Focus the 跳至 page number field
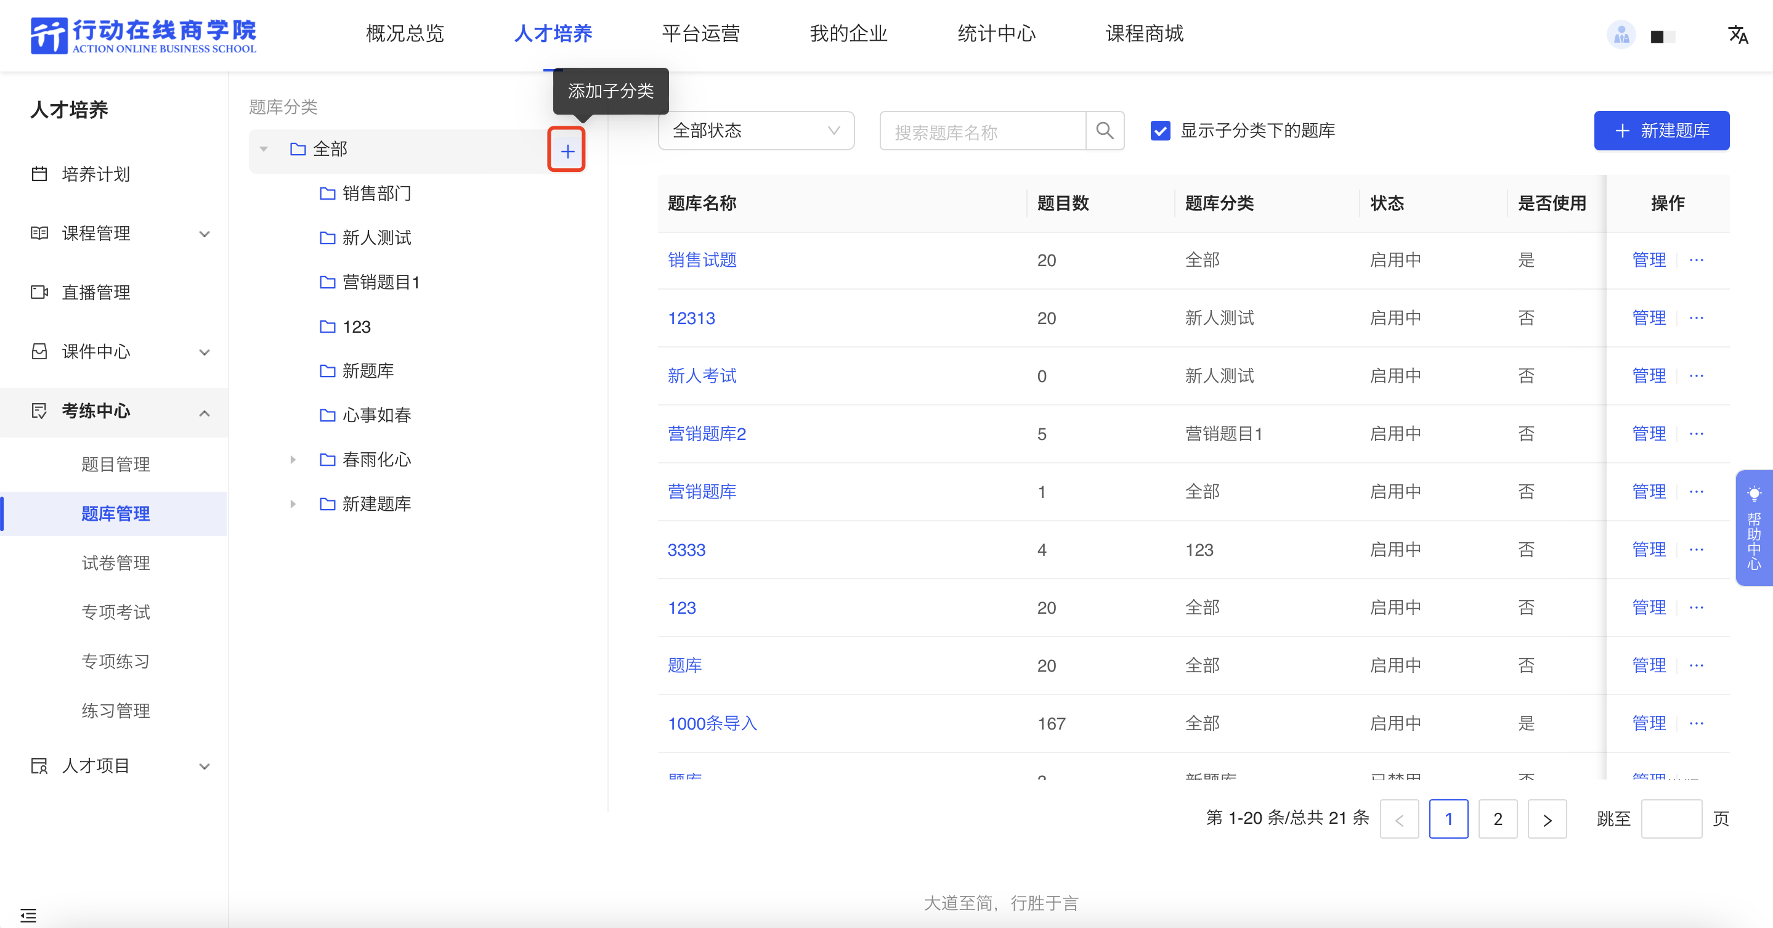 (1671, 819)
